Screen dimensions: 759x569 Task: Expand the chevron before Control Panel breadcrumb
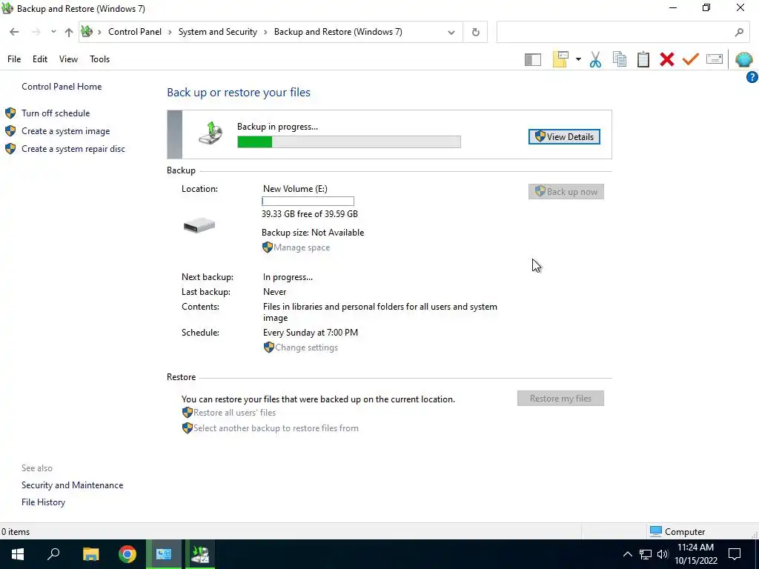pyautogui.click(x=100, y=32)
